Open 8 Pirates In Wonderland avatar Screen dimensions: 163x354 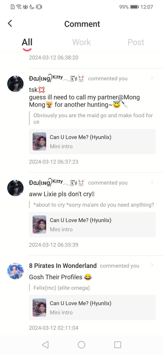[x=15, y=271]
